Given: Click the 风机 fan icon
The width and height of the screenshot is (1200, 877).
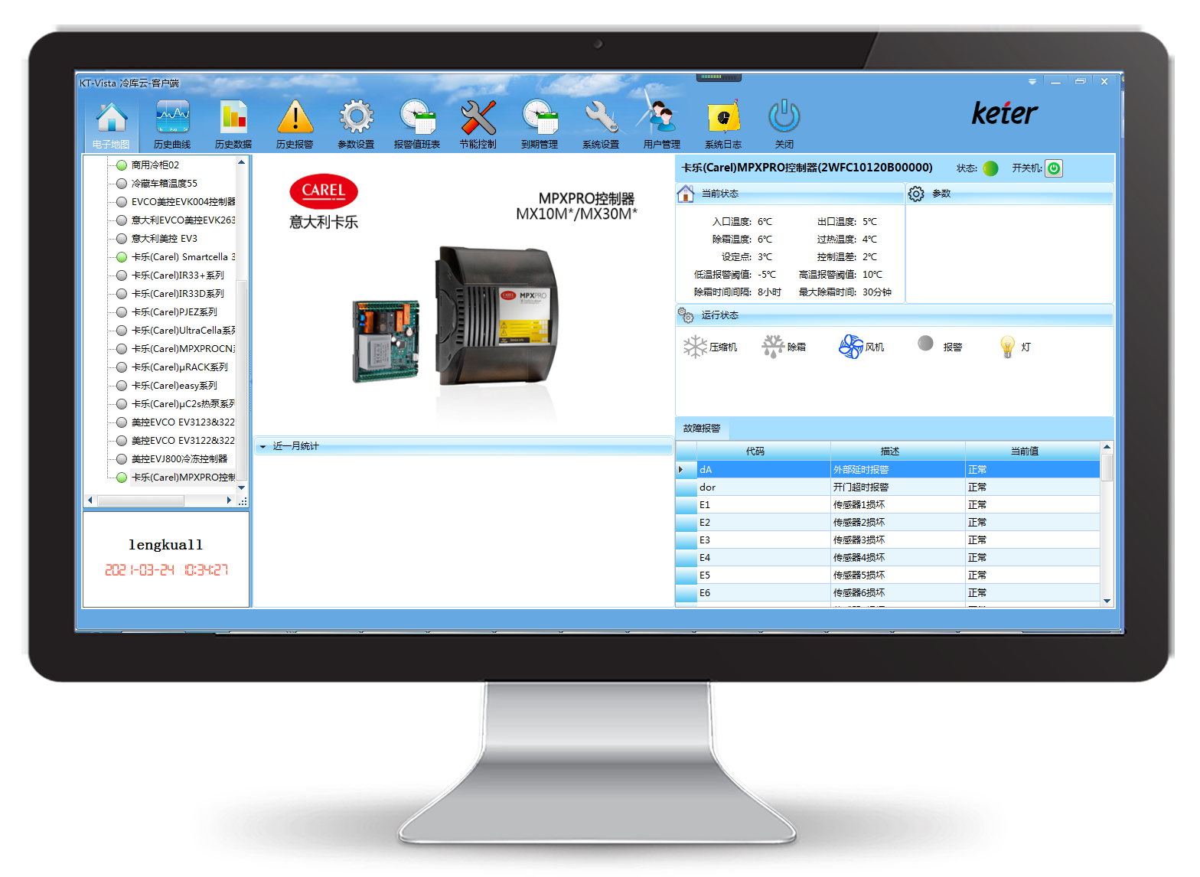Looking at the screenshot, I should (851, 347).
